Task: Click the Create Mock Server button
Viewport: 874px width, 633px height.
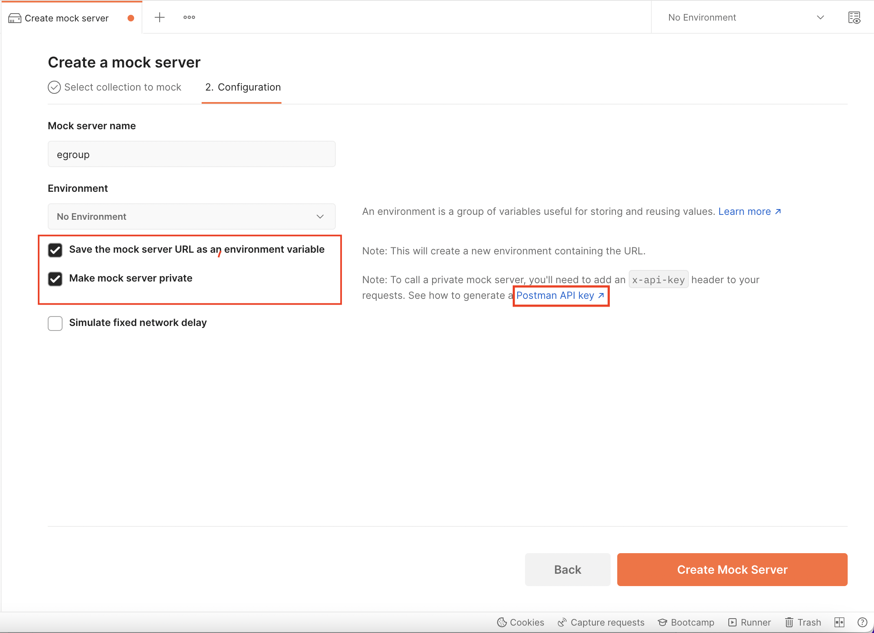Action: coord(732,570)
